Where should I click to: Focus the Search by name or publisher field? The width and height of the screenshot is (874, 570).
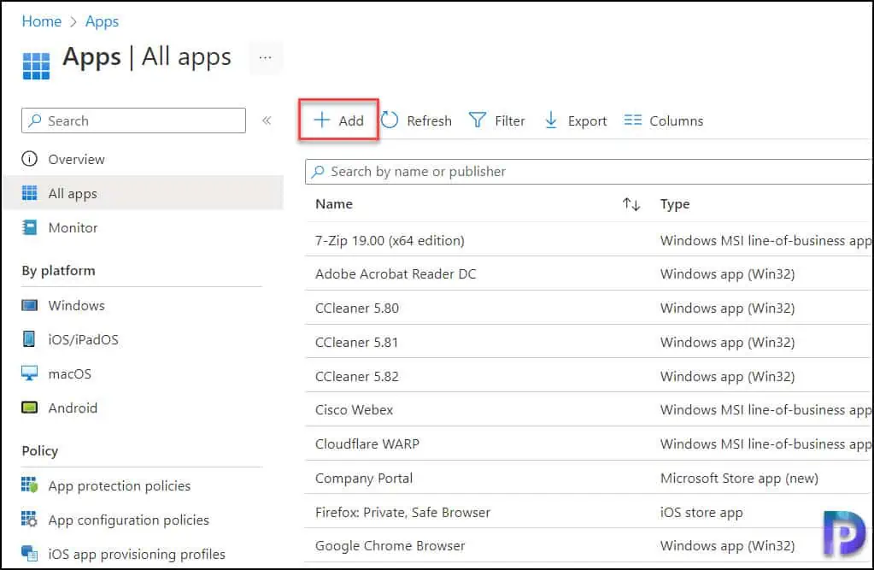pyautogui.click(x=590, y=171)
